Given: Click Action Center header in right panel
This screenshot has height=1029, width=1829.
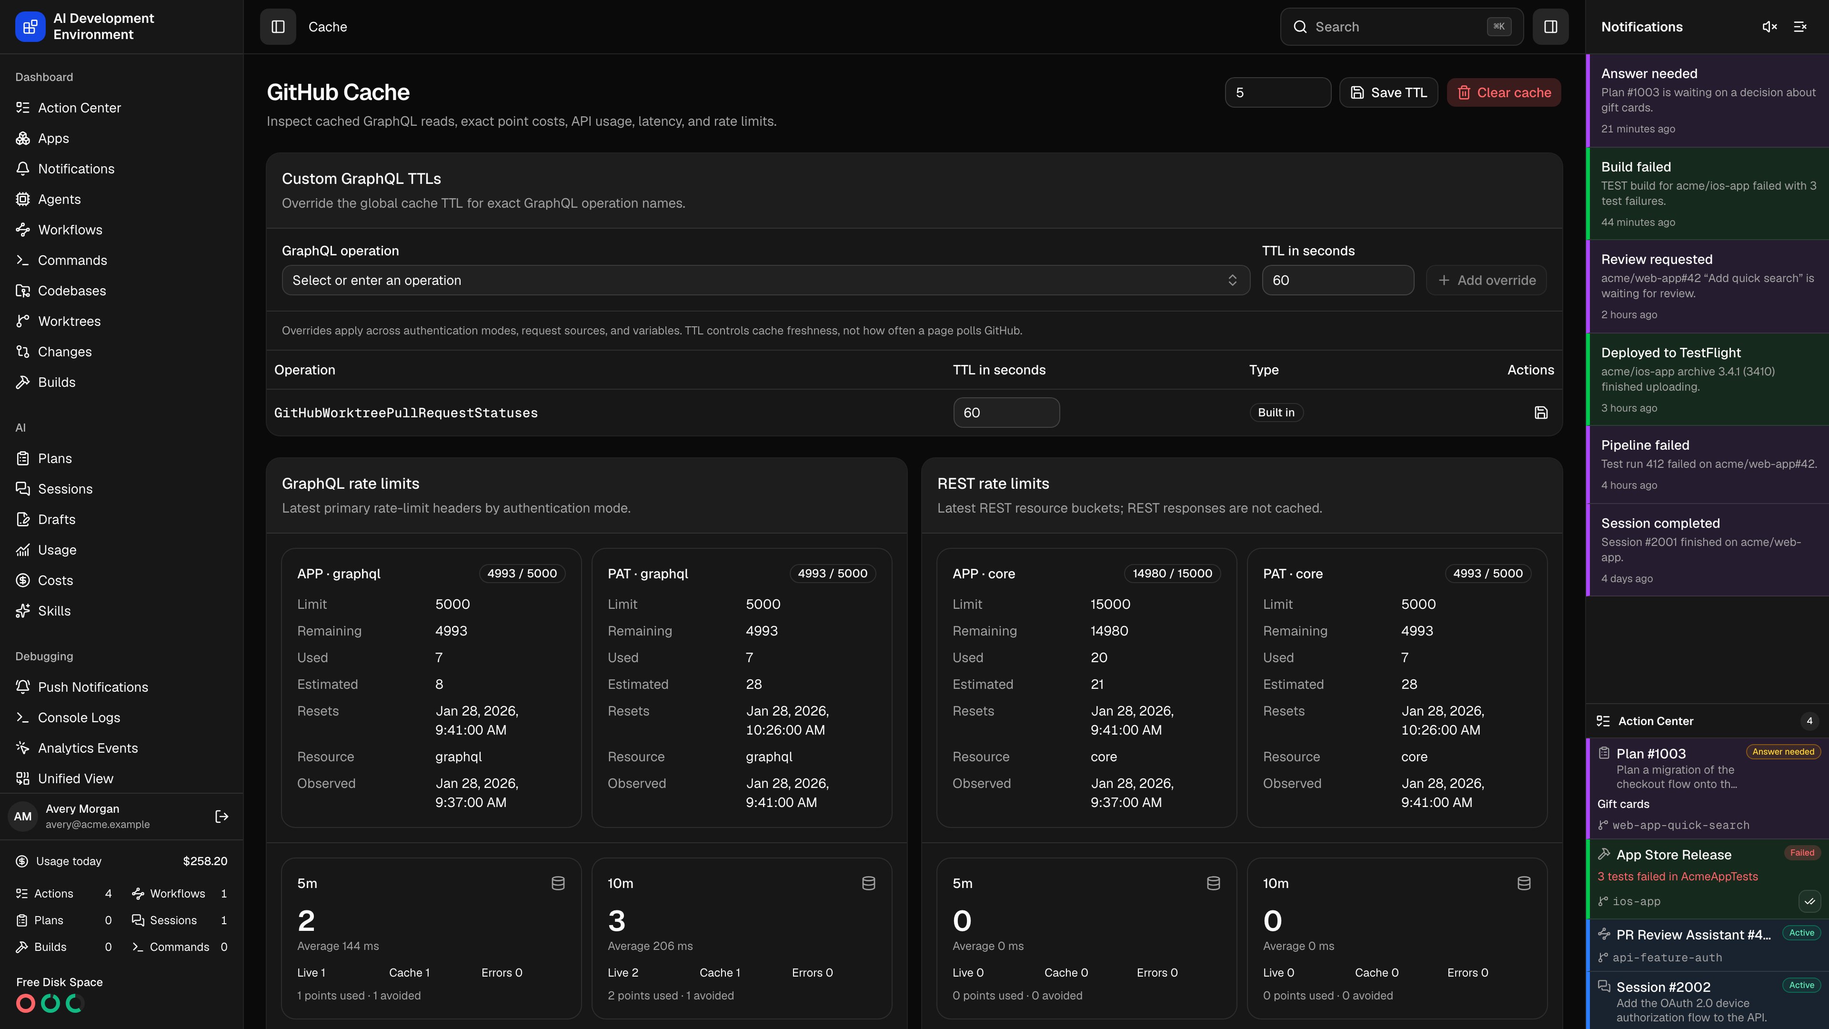Looking at the screenshot, I should pos(1708,721).
